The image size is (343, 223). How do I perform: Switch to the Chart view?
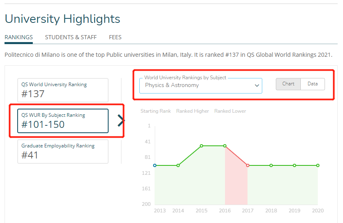288,84
